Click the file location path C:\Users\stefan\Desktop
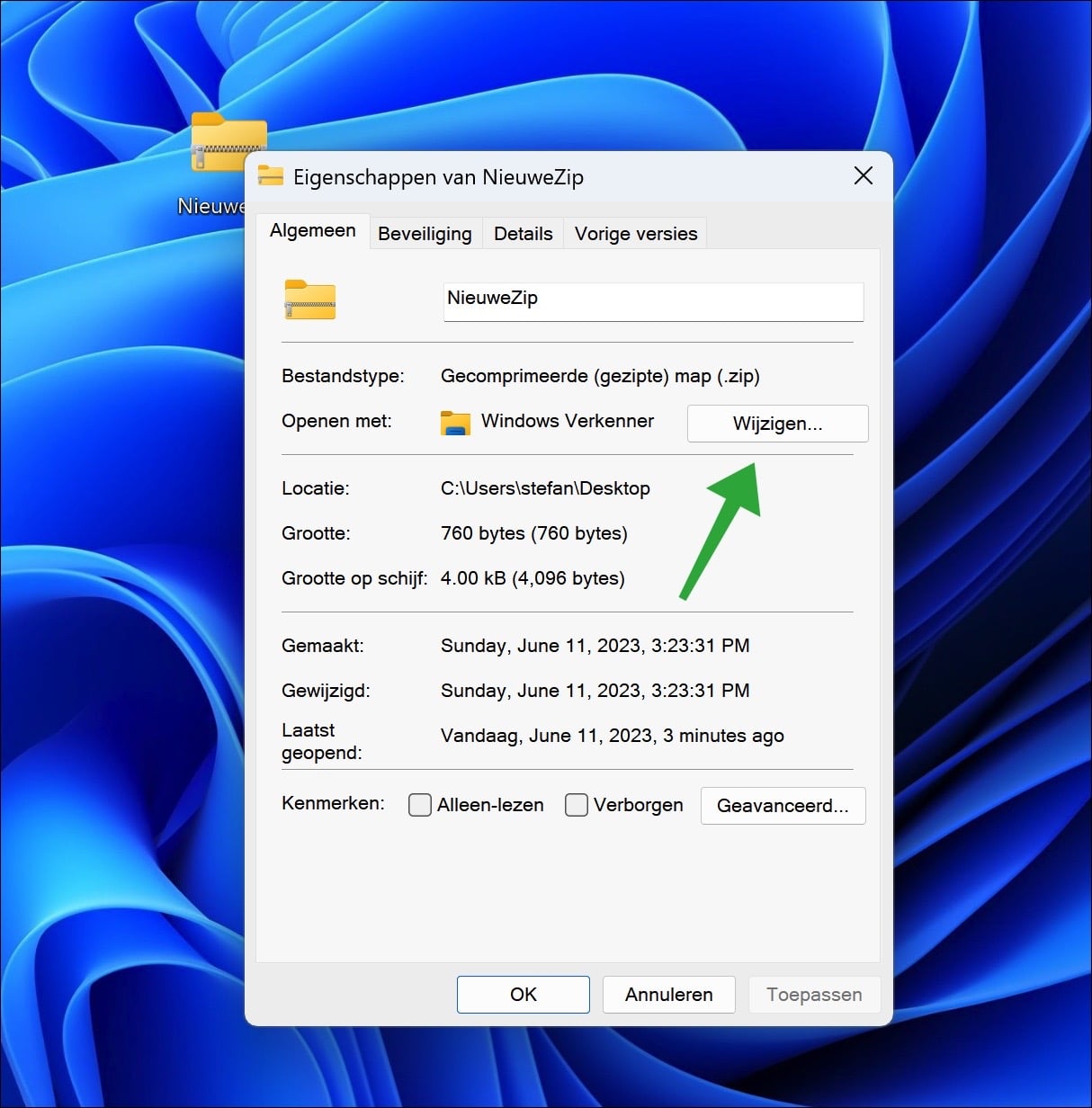This screenshot has height=1108, width=1092. 544,488
